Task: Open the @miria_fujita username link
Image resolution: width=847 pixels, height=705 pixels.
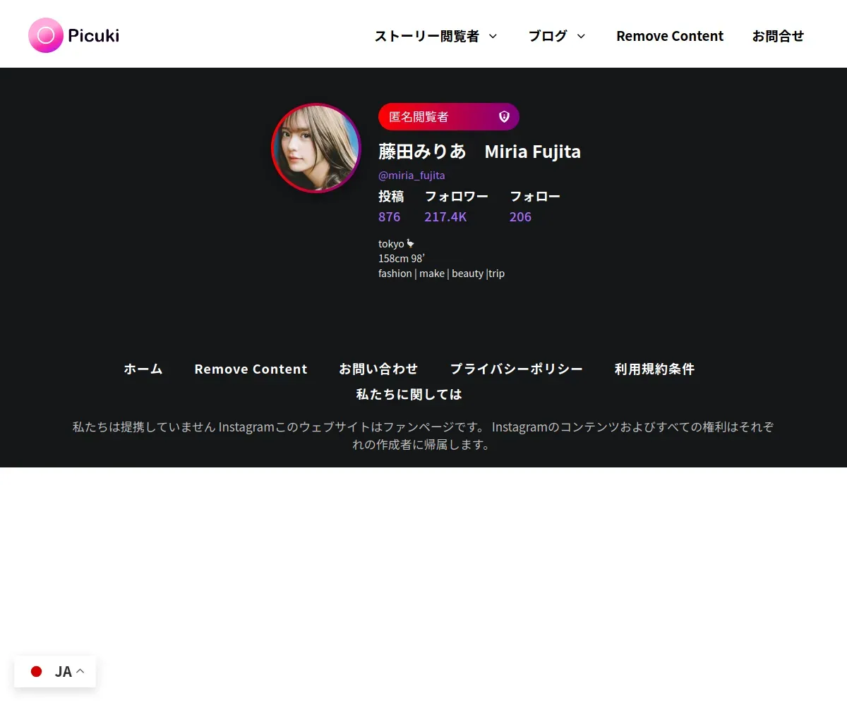Action: click(x=412, y=175)
